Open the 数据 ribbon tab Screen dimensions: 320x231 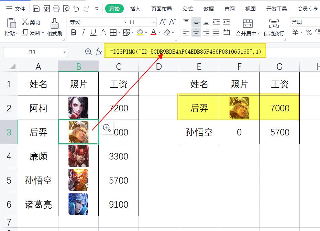[x=208, y=8]
